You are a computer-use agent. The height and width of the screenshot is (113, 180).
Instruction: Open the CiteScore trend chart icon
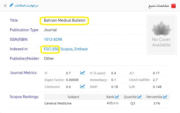tap(83, 86)
